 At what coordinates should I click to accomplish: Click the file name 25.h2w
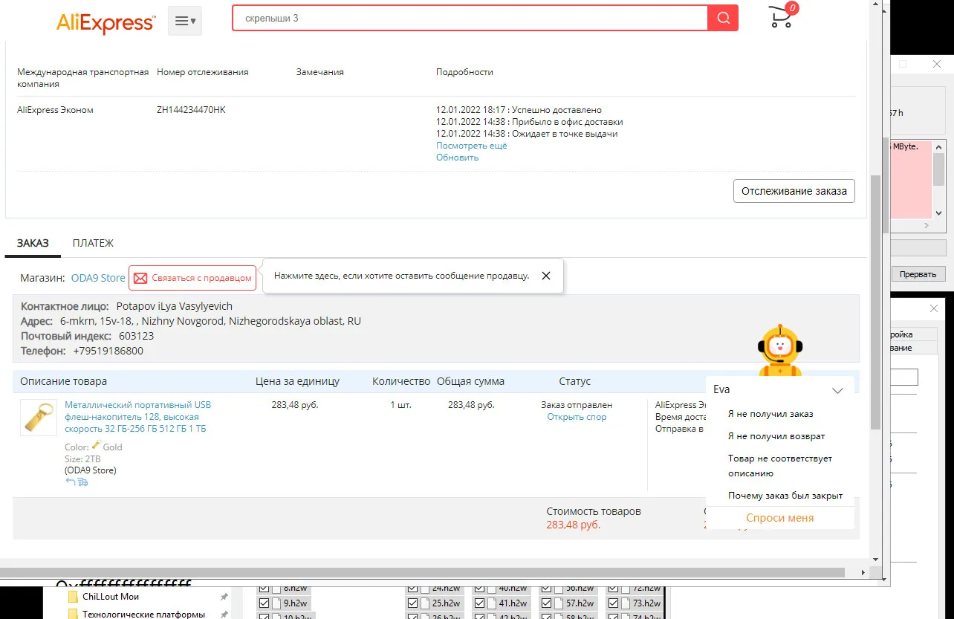446,603
